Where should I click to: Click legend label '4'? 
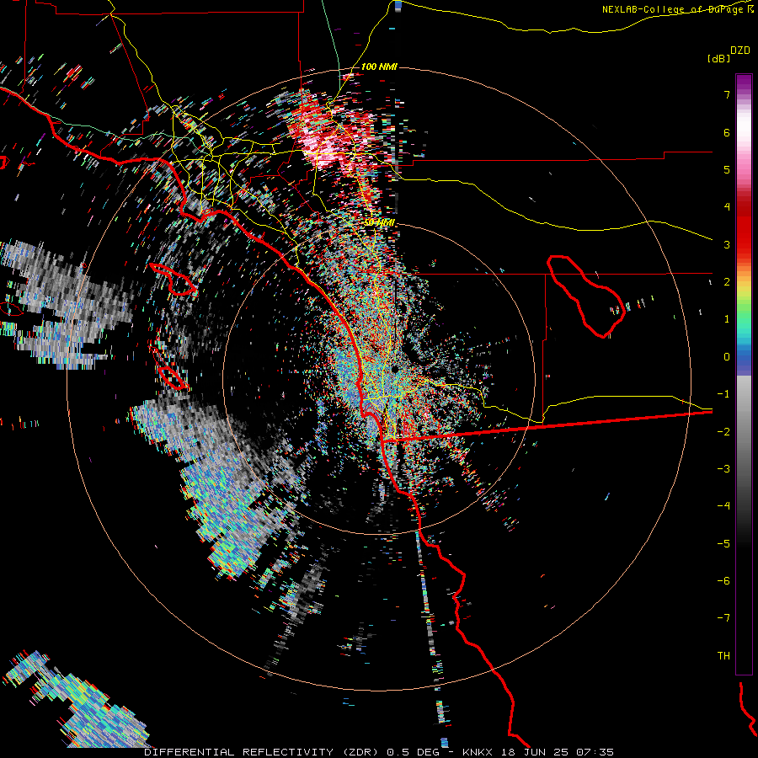tap(727, 207)
